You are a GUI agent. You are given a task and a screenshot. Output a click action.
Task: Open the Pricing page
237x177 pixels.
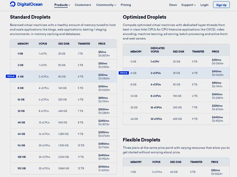[x=126, y=5]
